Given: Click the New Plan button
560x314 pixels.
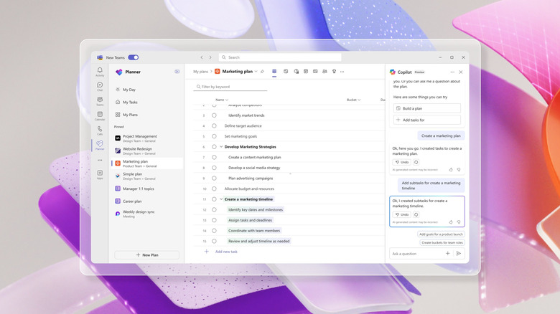Looking at the screenshot, I should (x=147, y=254).
